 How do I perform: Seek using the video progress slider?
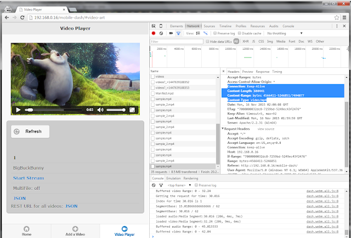click(x=53, y=109)
